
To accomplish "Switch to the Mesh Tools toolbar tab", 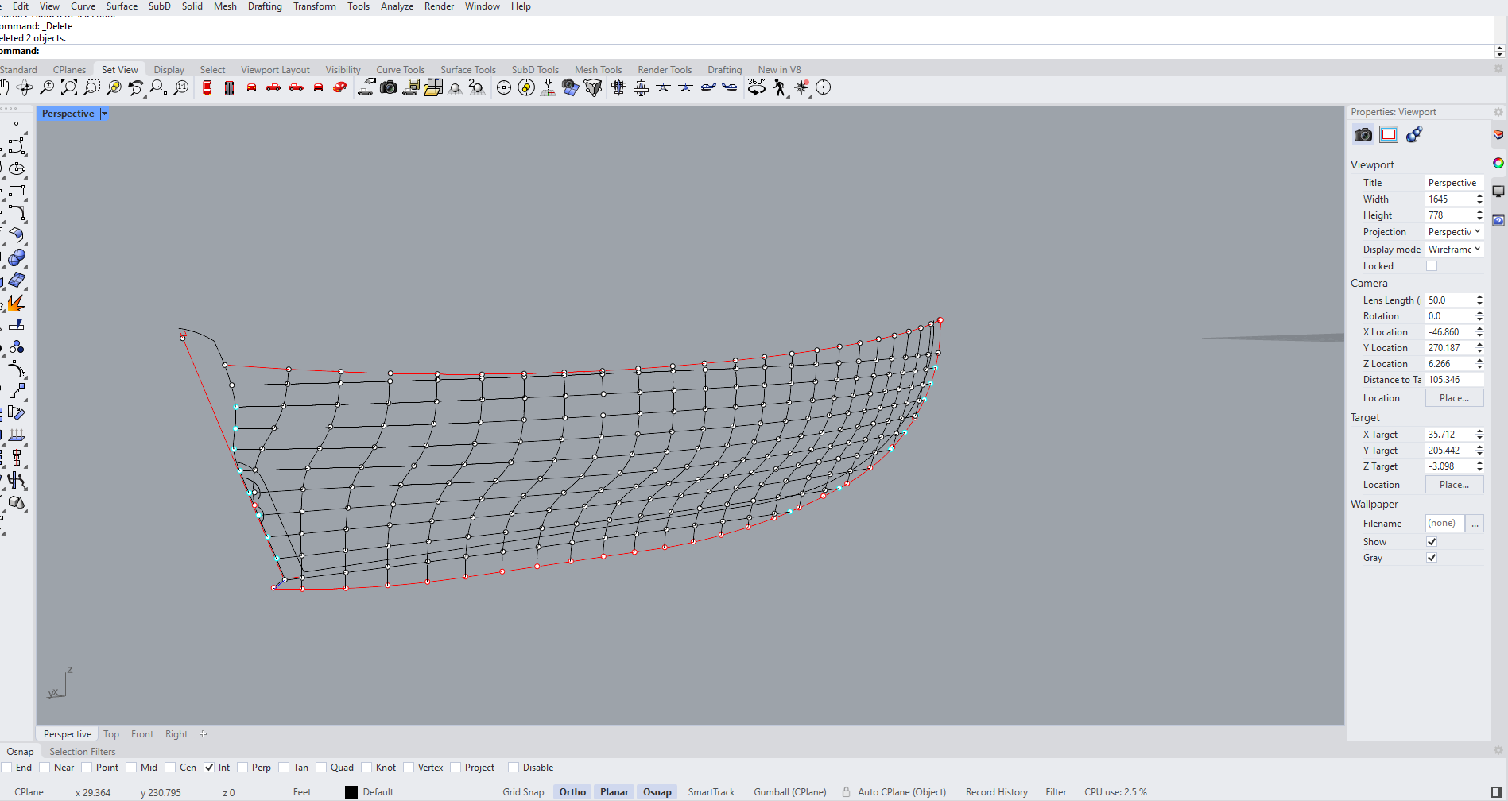I will click(x=598, y=70).
